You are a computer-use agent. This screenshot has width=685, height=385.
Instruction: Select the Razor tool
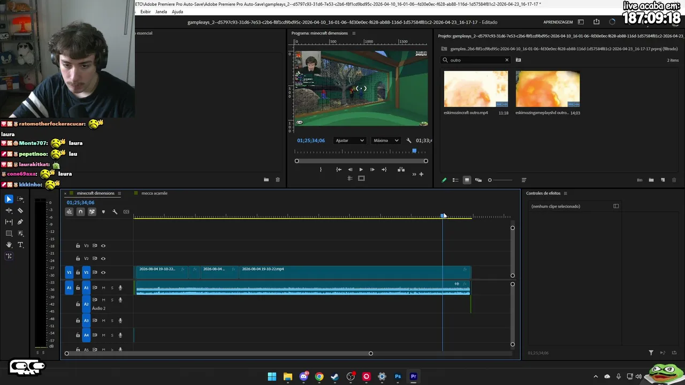[x=20, y=210]
